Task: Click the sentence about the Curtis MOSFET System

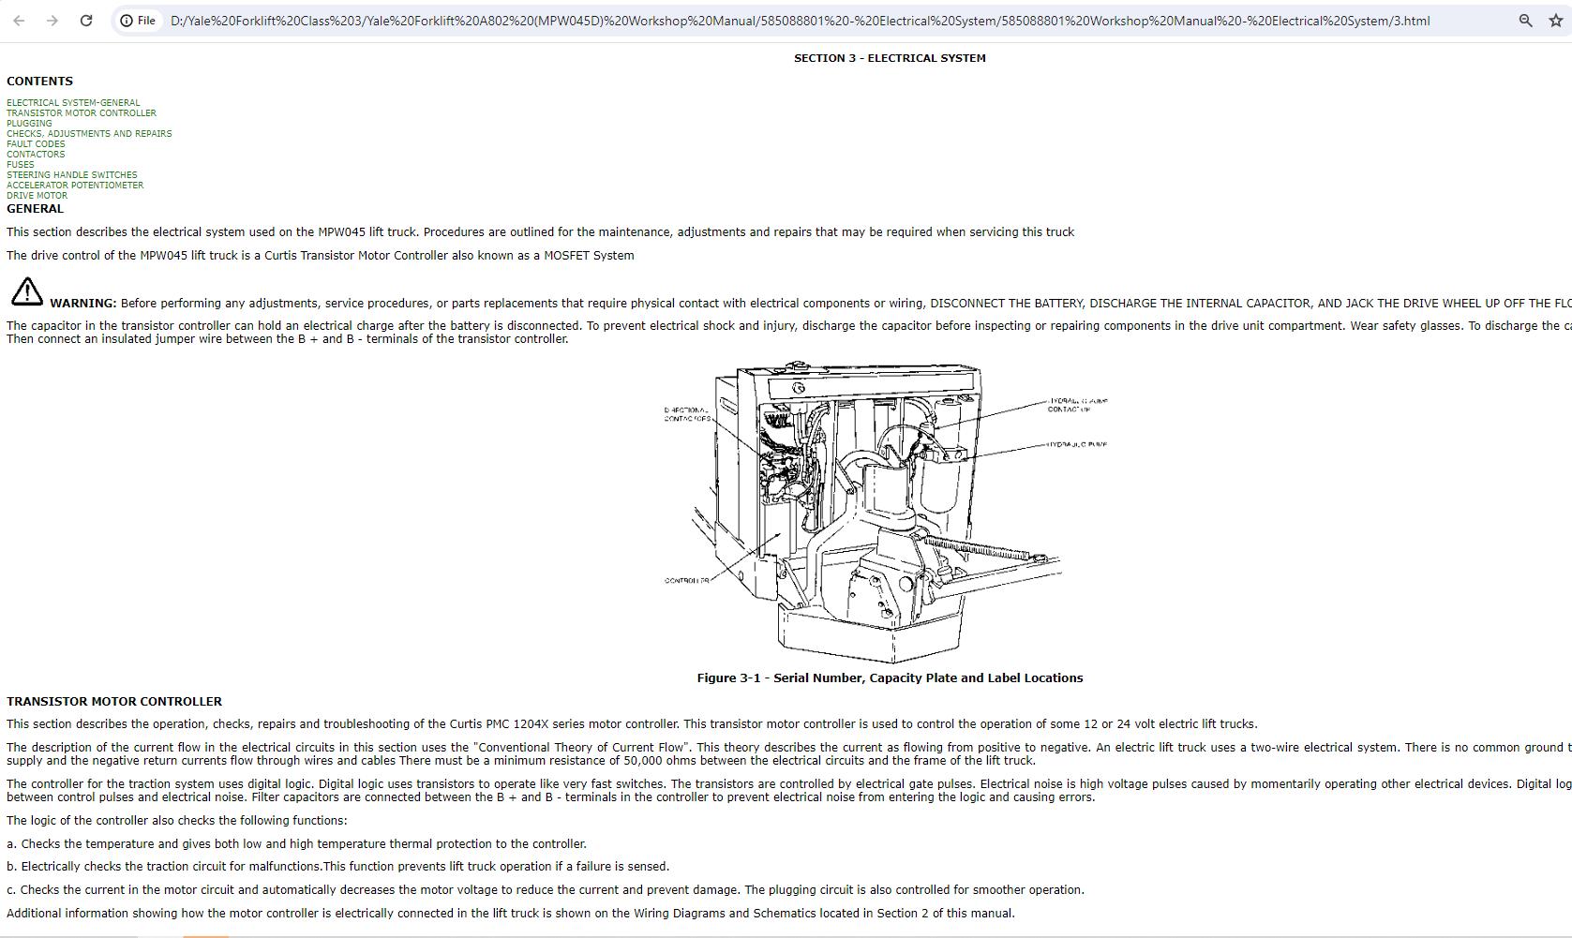Action: [321, 256]
